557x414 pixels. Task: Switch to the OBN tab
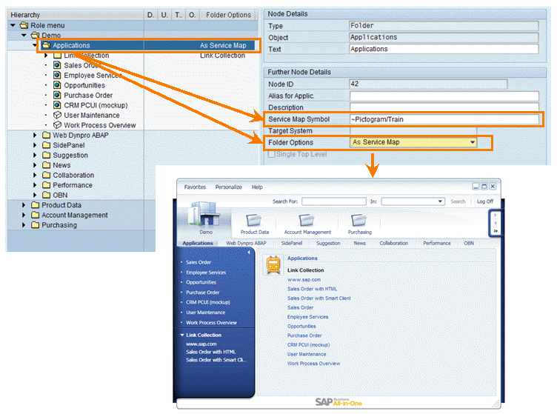click(x=469, y=243)
